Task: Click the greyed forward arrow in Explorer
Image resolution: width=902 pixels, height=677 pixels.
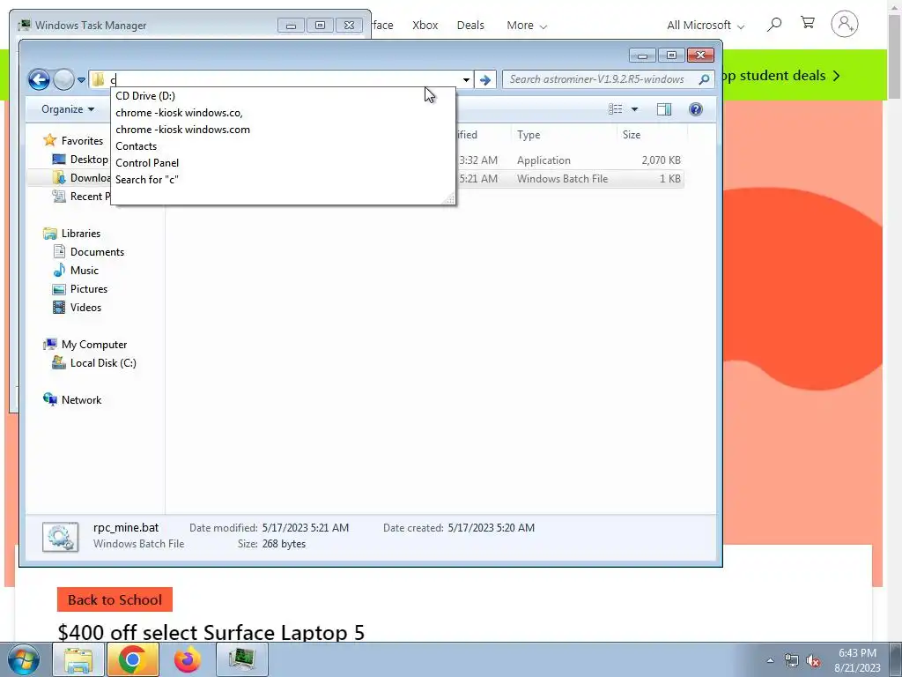Action: [63, 79]
